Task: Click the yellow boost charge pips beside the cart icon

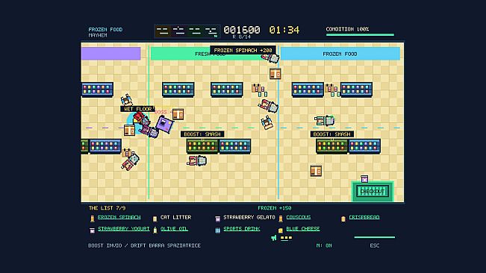Action: pyautogui.click(x=286, y=238)
